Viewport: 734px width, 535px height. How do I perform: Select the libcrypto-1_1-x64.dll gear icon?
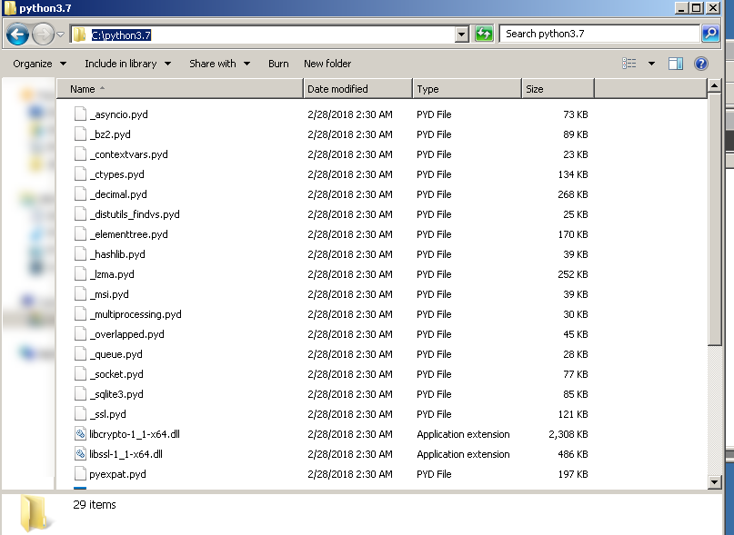pos(81,434)
